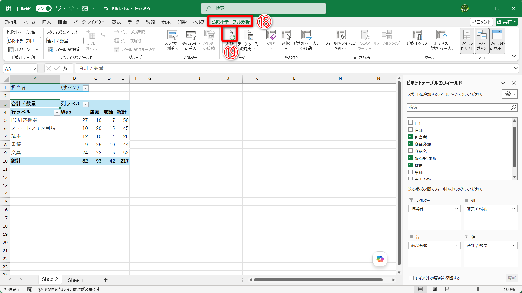Open the Select action menu
Screen dimensions: 522x293
tap(286, 40)
